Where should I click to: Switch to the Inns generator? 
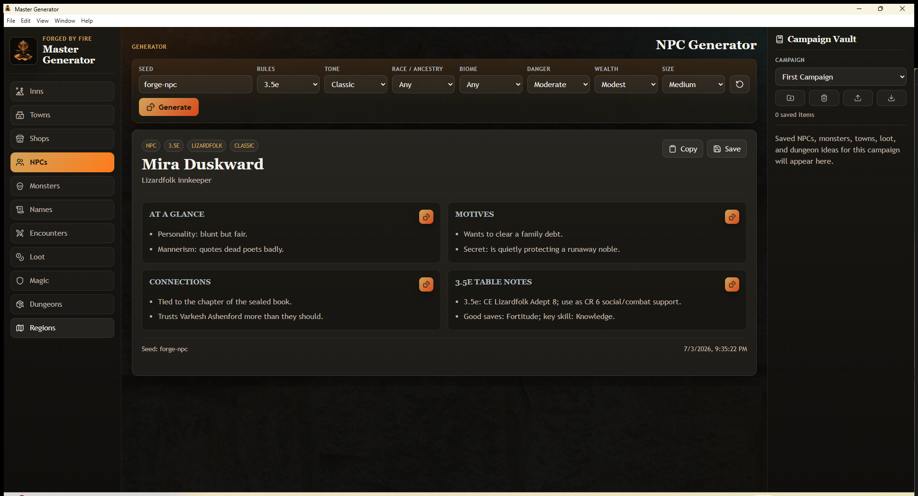click(62, 91)
